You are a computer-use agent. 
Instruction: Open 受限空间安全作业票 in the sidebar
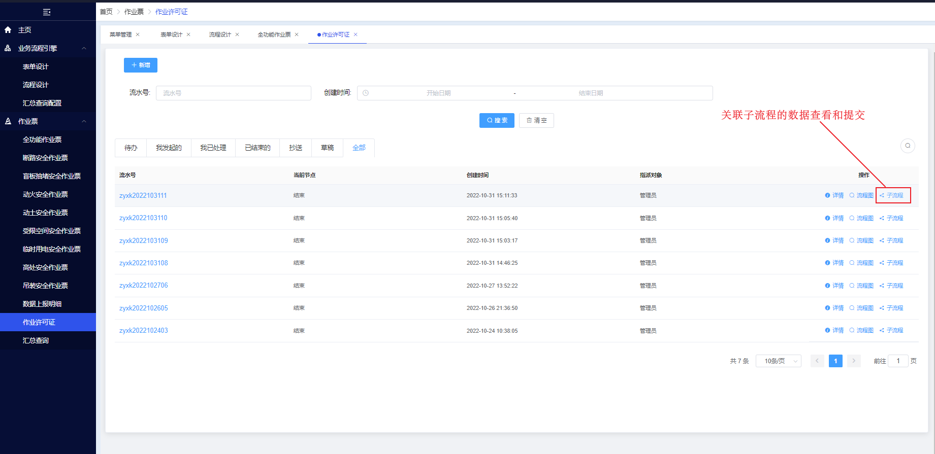click(x=48, y=231)
